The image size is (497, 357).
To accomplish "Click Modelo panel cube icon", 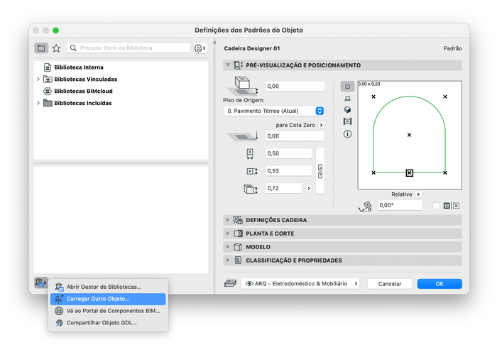I will tap(238, 247).
